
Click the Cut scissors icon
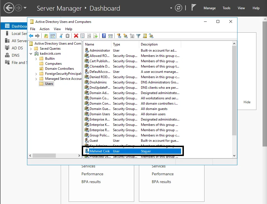[x=61, y=36]
